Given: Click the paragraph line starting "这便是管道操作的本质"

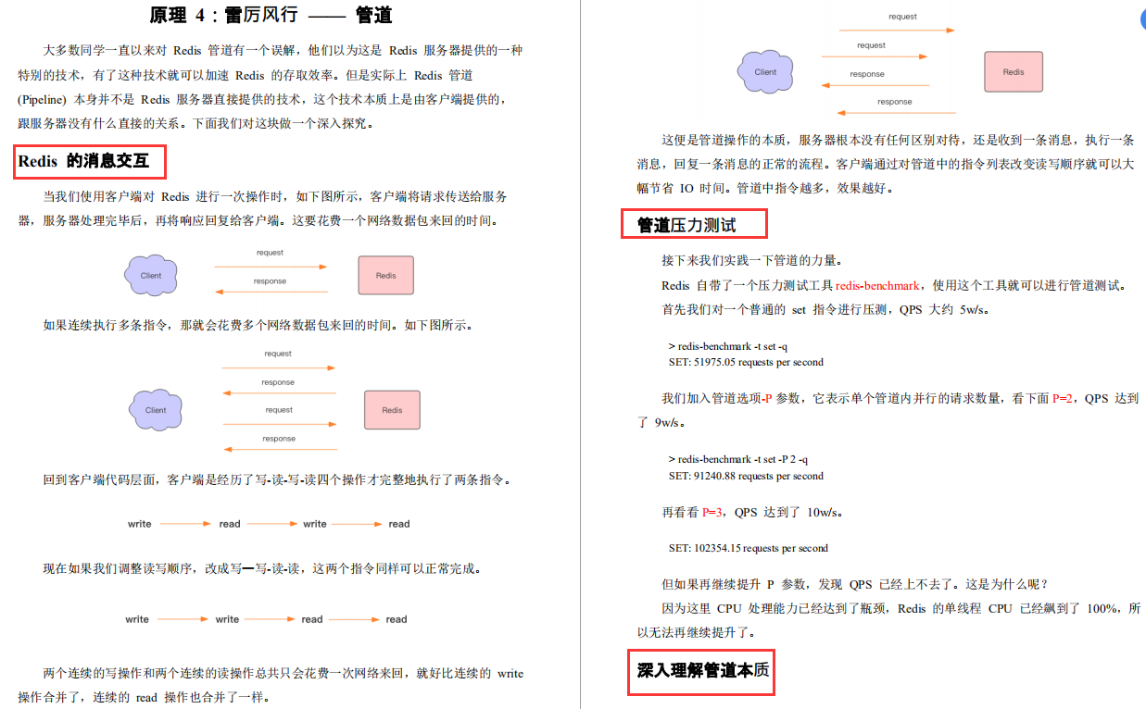Looking at the screenshot, I should [x=898, y=141].
